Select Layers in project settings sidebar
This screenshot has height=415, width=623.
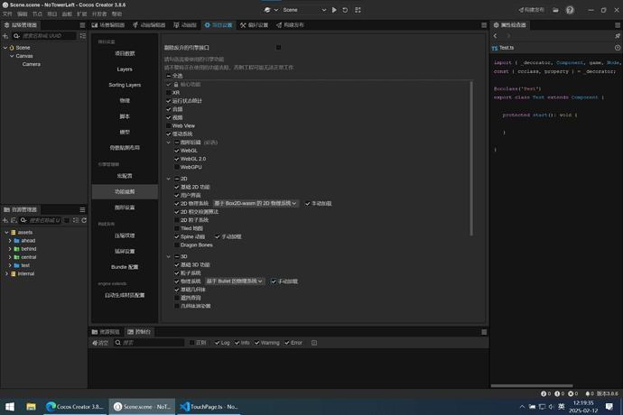click(125, 69)
